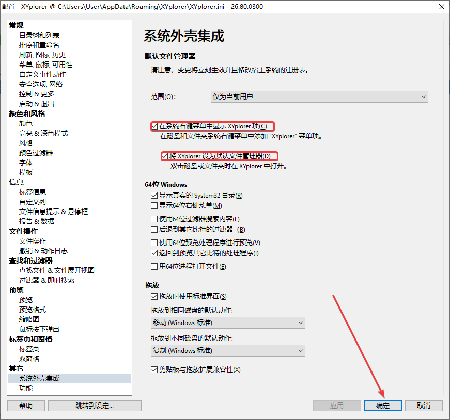Select 启动 & 退出 category
Image resolution: width=450 pixels, height=420 pixels.
(37, 104)
